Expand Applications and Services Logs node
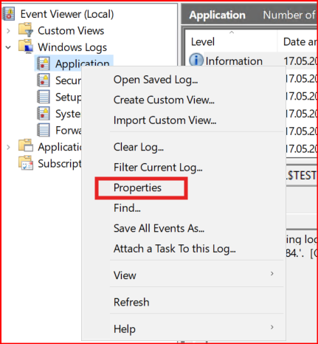 (x=8, y=147)
